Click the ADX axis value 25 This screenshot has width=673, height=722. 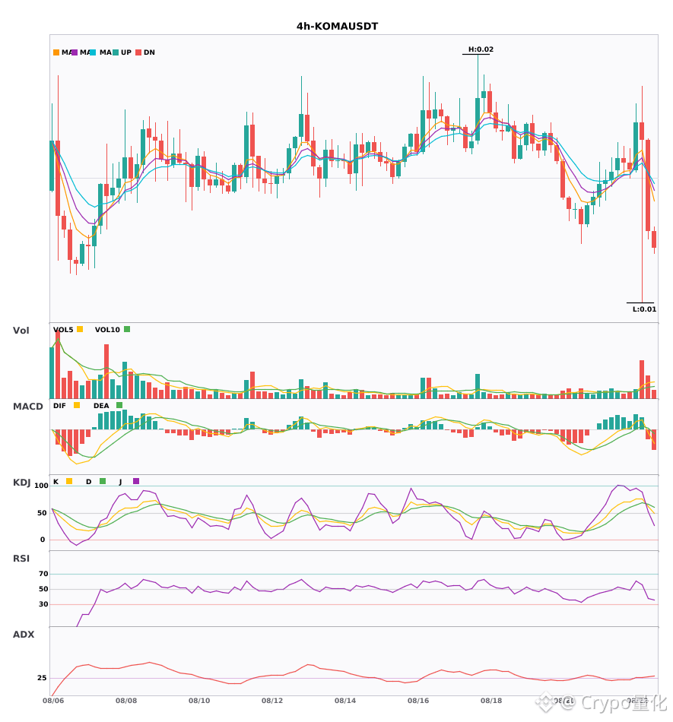tap(42, 678)
